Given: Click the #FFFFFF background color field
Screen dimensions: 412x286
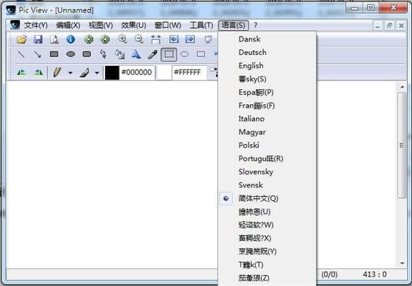Looking at the screenshot, I should click(x=187, y=73).
